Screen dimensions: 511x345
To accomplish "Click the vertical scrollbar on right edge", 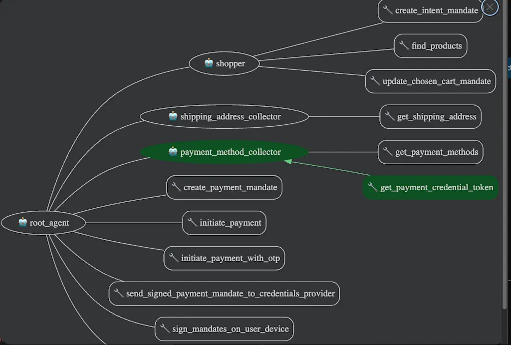I will click(505, 153).
